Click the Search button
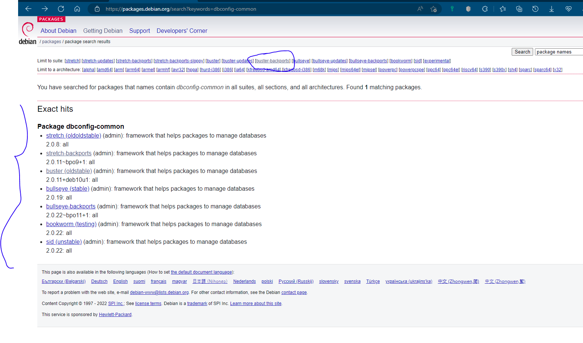This screenshot has height=343, width=583. pos(522,52)
